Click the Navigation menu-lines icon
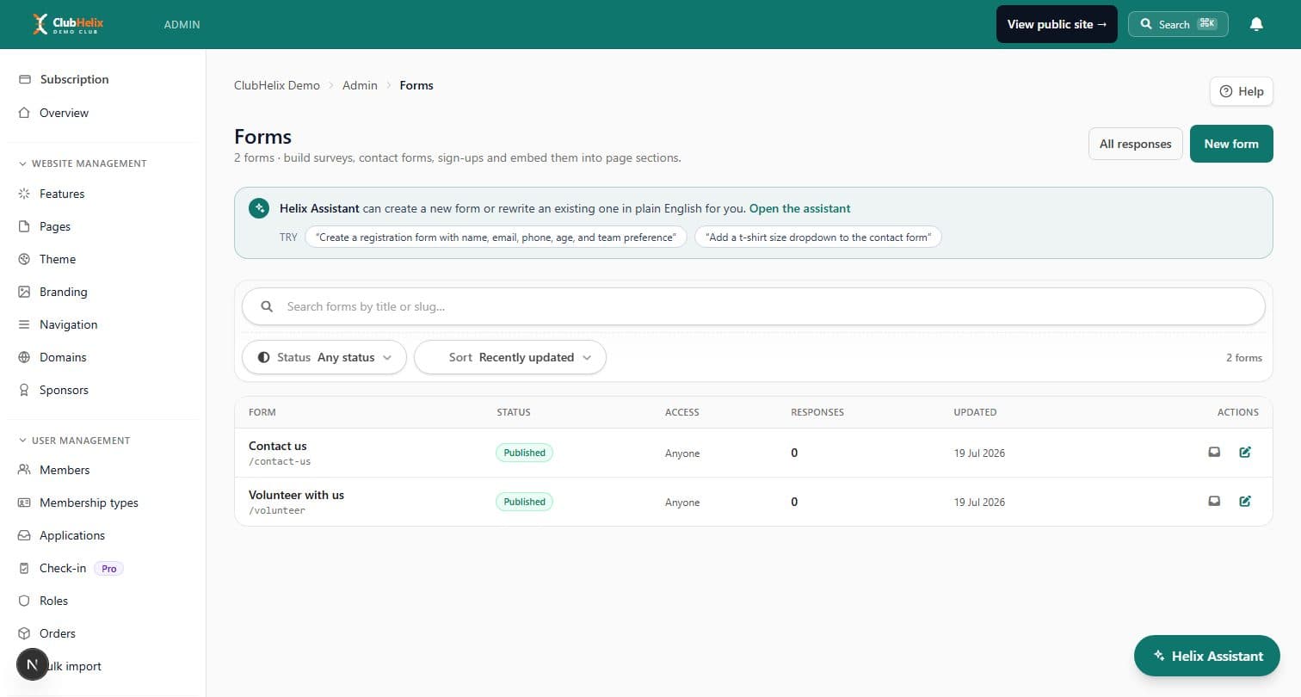 pyautogui.click(x=24, y=324)
